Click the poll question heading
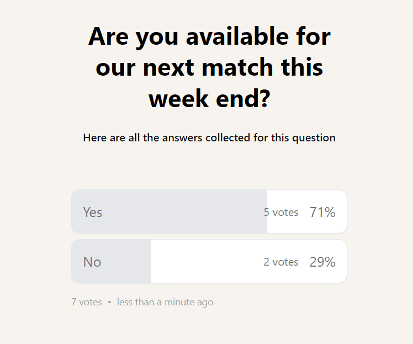 209,67
